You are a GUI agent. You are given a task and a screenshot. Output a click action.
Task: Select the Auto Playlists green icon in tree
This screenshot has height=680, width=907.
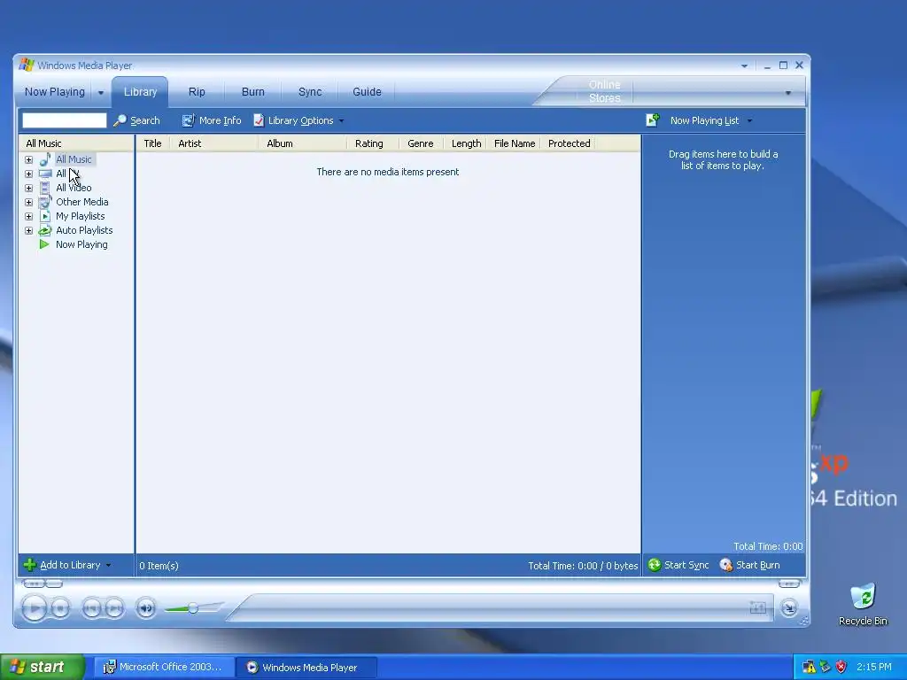[44, 230]
